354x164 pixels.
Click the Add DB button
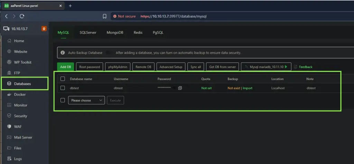(x=65, y=67)
